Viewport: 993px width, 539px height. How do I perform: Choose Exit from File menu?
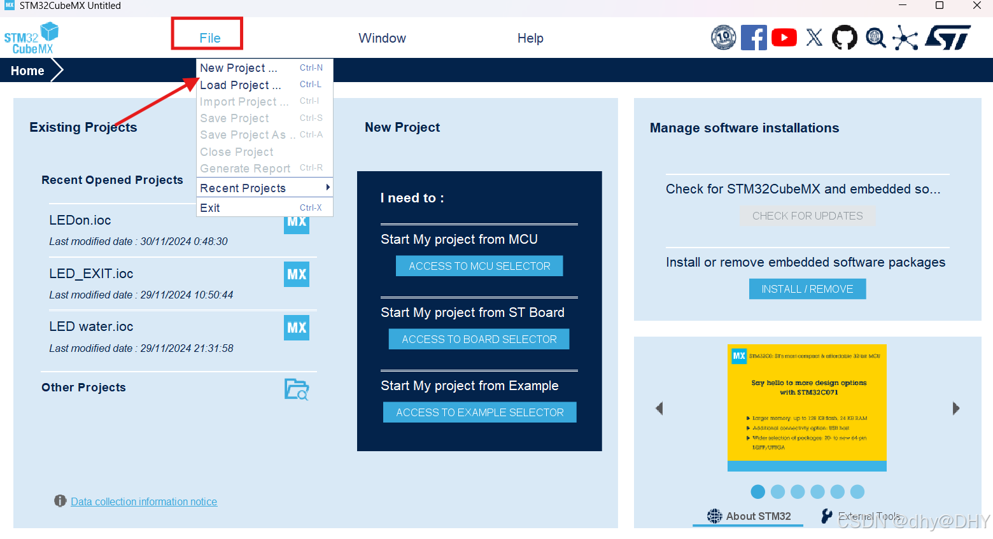(x=264, y=207)
